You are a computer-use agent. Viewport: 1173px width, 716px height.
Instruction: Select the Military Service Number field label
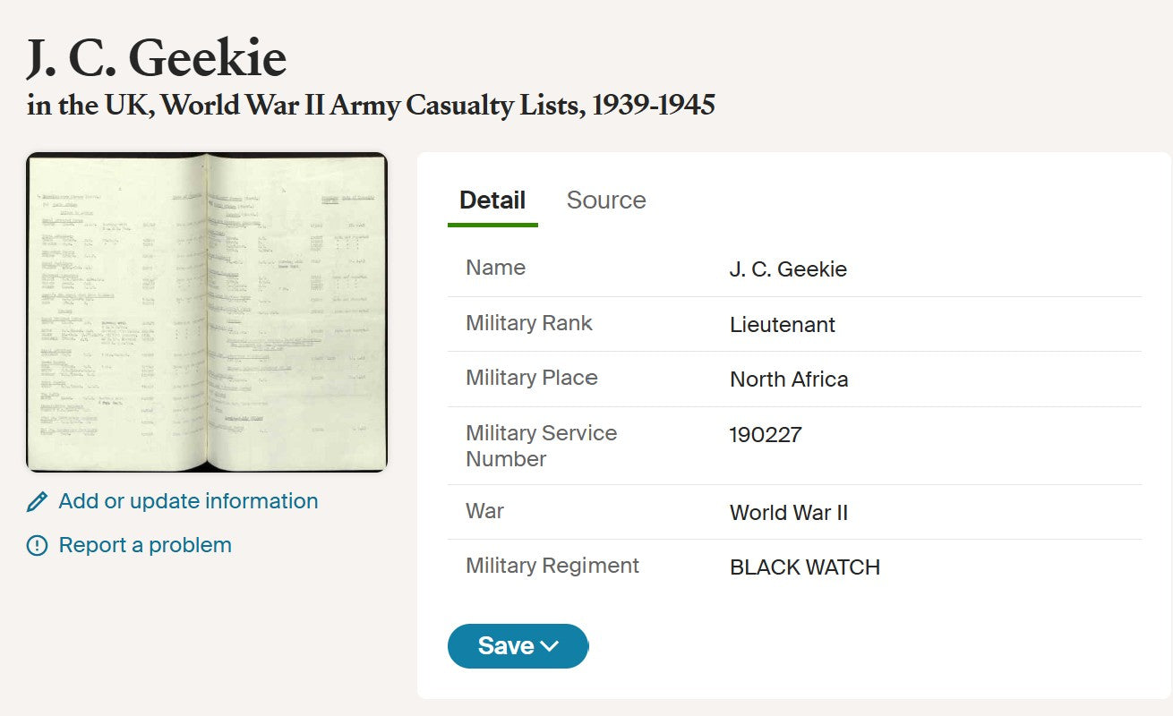pos(542,446)
